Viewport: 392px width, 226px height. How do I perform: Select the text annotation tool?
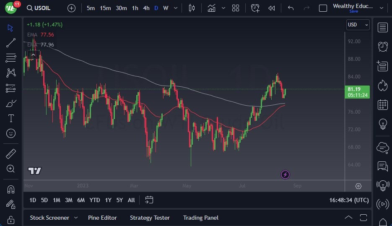(x=11, y=118)
